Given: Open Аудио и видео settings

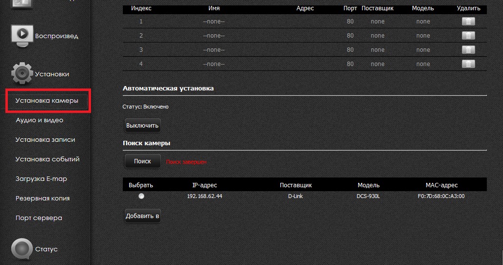Looking at the screenshot, I should (40, 120).
